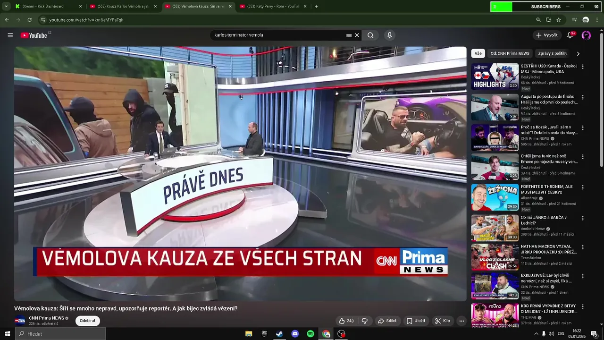Play the Chtěli jsme to víc než oni thumbnail

[x=495, y=167]
